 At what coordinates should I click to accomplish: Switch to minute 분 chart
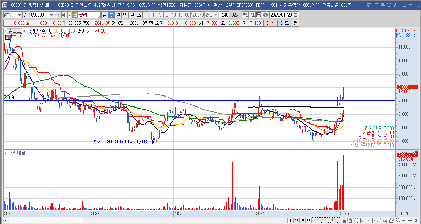[x=132, y=15]
